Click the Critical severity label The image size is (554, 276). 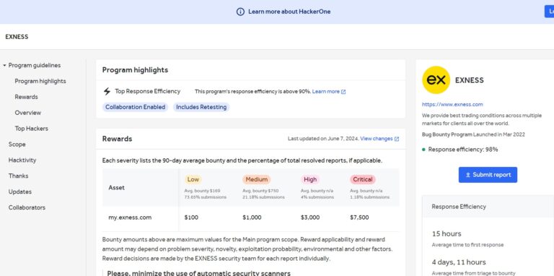click(x=363, y=179)
